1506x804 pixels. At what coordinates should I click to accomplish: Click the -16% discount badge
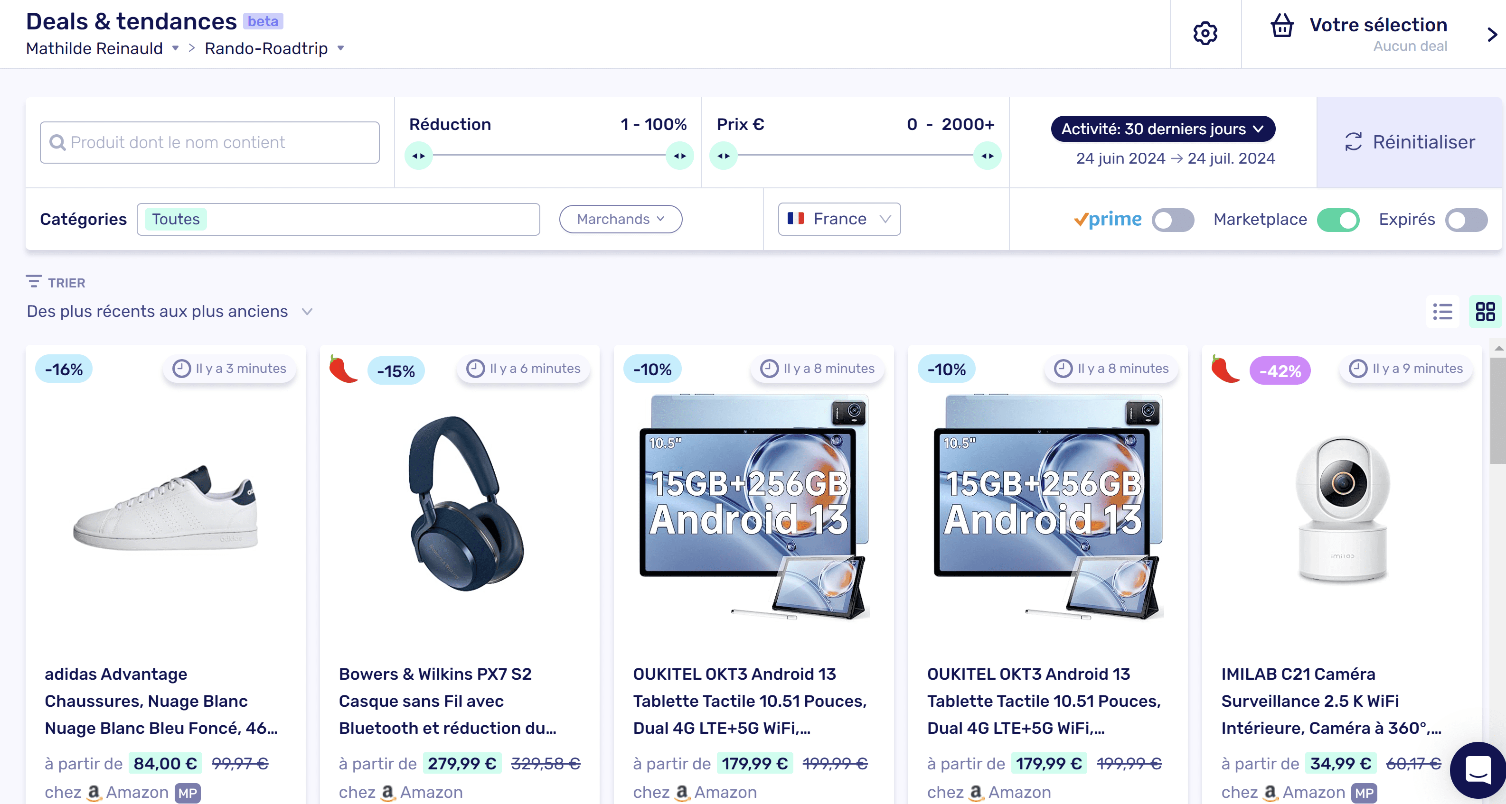(64, 369)
